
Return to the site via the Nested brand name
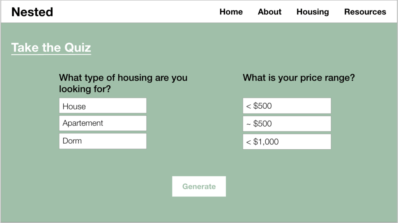click(32, 12)
